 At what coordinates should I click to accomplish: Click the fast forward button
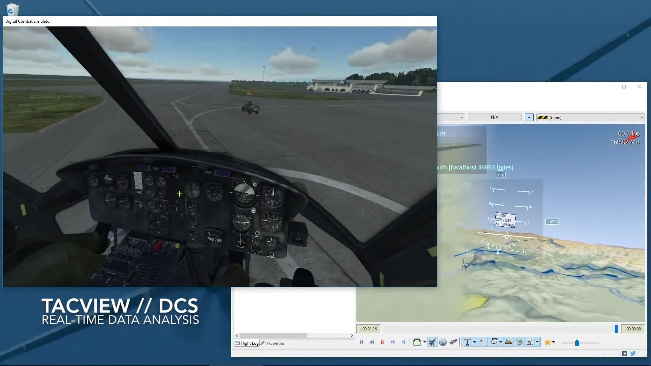point(393,342)
